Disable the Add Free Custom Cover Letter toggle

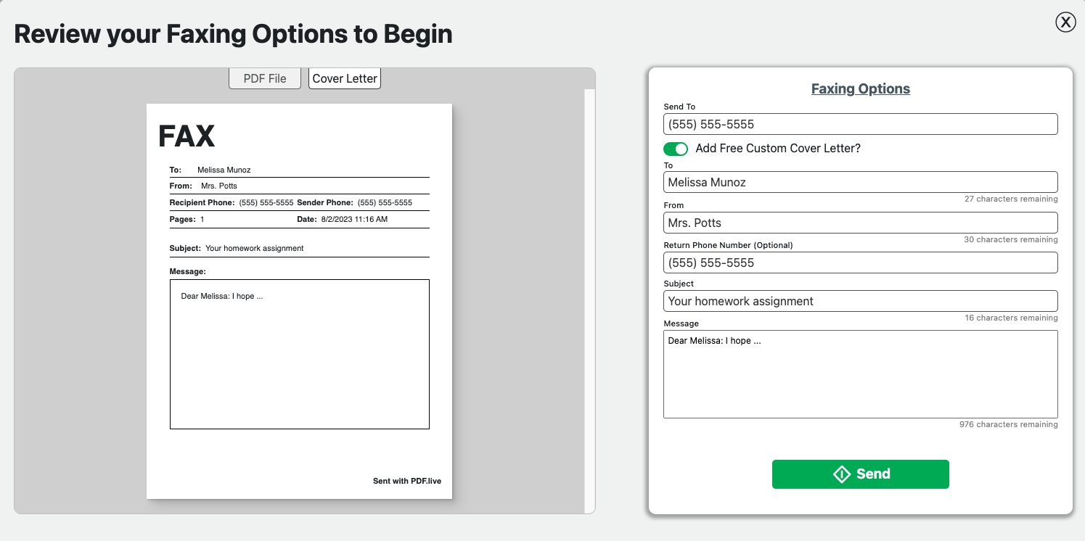click(x=675, y=148)
